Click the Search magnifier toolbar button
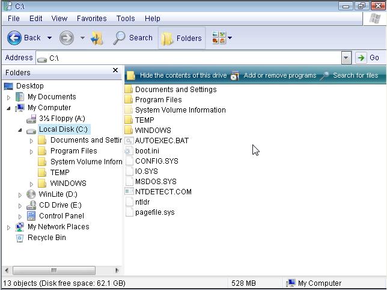This screenshot has width=387, height=290. coord(133,38)
